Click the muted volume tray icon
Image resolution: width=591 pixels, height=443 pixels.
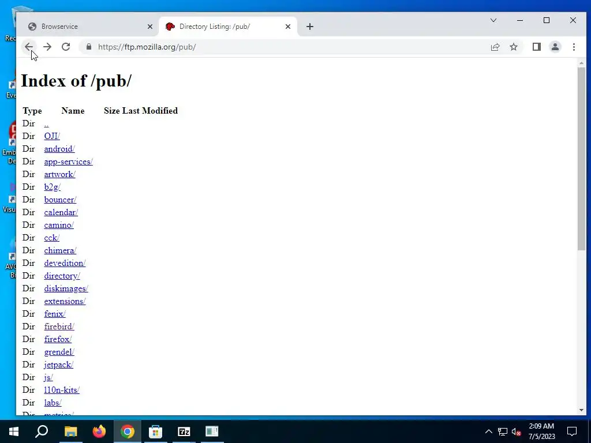click(x=517, y=431)
